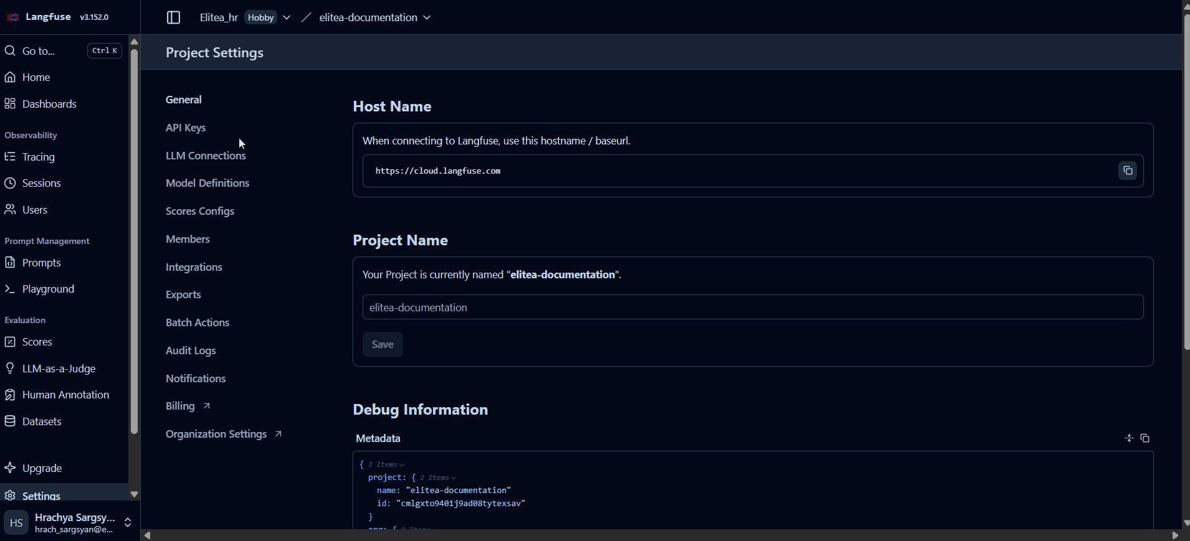The height and width of the screenshot is (541, 1190).
Task: Copy the Debug Information metadata
Action: tap(1145, 438)
